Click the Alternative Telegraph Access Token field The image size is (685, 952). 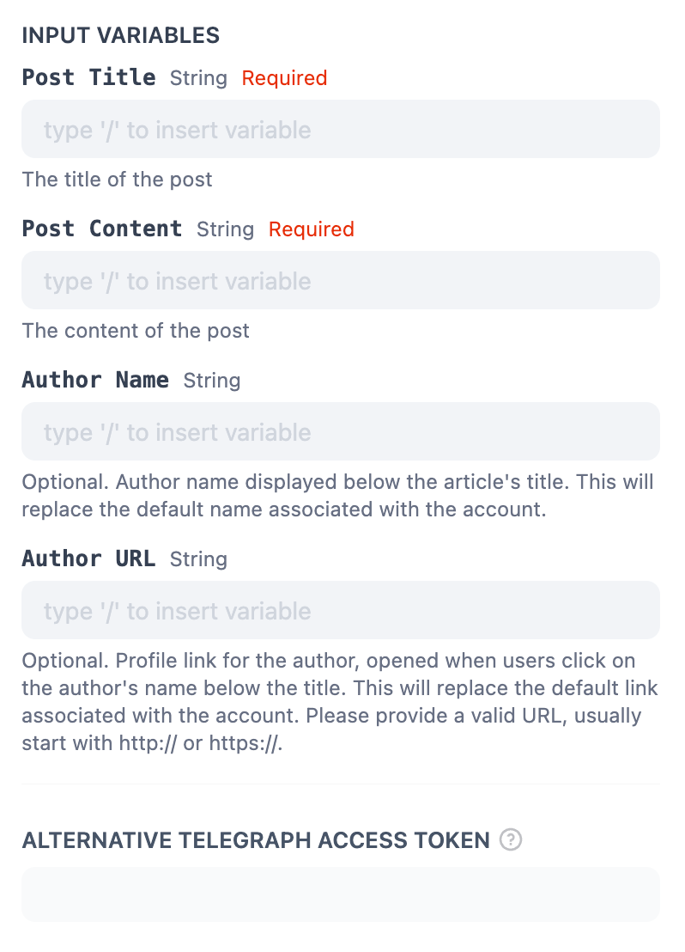(341, 894)
